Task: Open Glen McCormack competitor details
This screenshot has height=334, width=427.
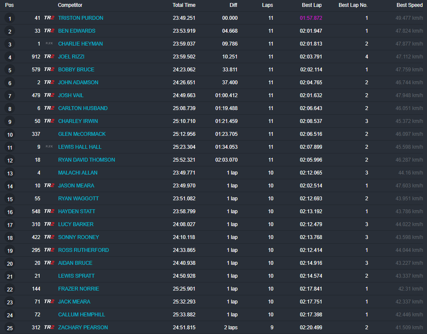Action: pyautogui.click(x=82, y=134)
